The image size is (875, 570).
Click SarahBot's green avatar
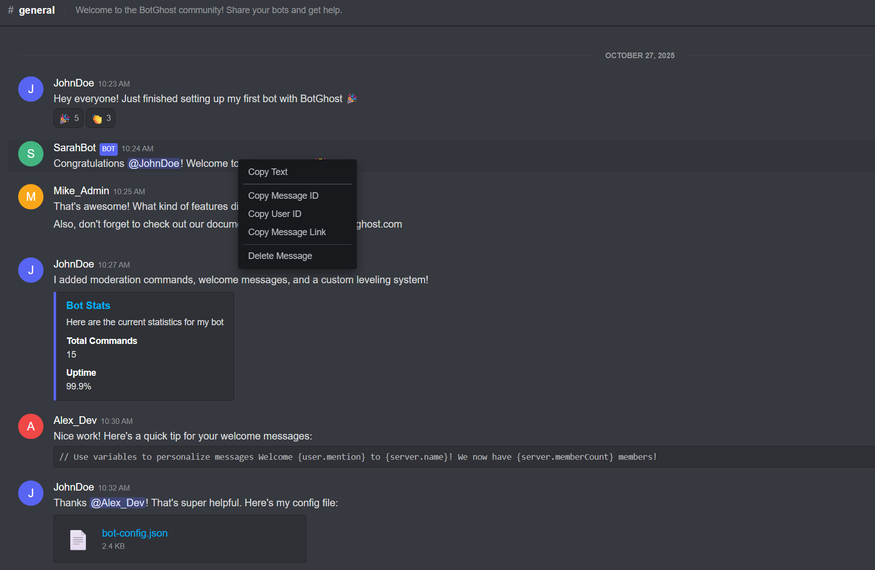pyautogui.click(x=31, y=154)
